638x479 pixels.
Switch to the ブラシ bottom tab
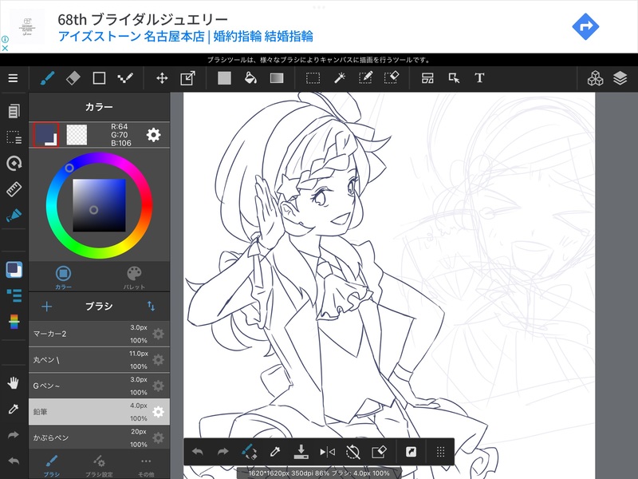pyautogui.click(x=52, y=466)
